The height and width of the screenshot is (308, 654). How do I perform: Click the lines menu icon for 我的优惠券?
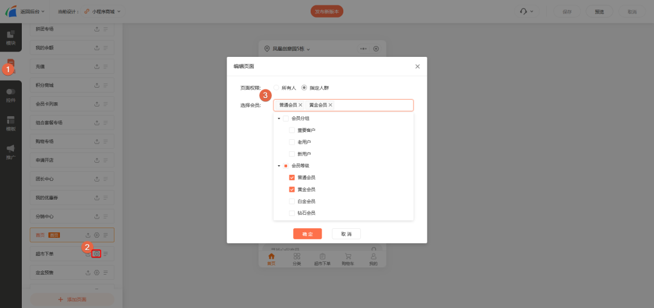105,198
